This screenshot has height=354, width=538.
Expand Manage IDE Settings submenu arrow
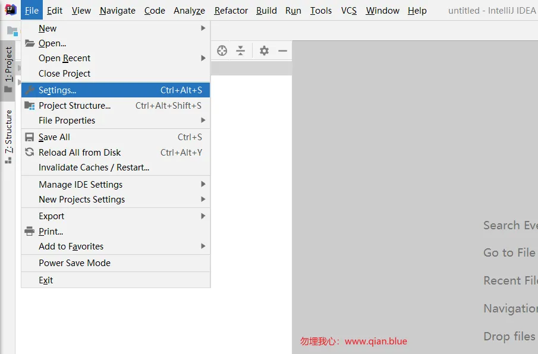203,184
